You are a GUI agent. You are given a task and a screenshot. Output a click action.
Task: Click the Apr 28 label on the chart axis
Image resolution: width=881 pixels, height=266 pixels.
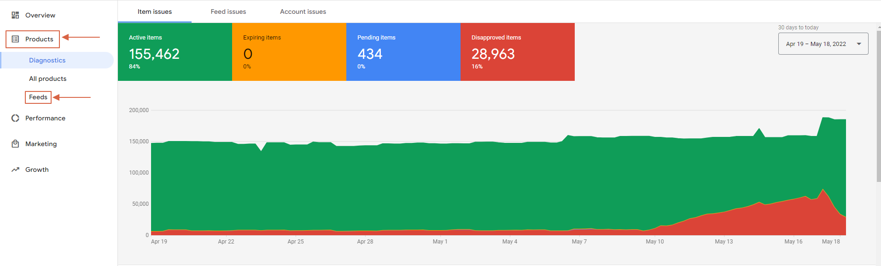(365, 242)
